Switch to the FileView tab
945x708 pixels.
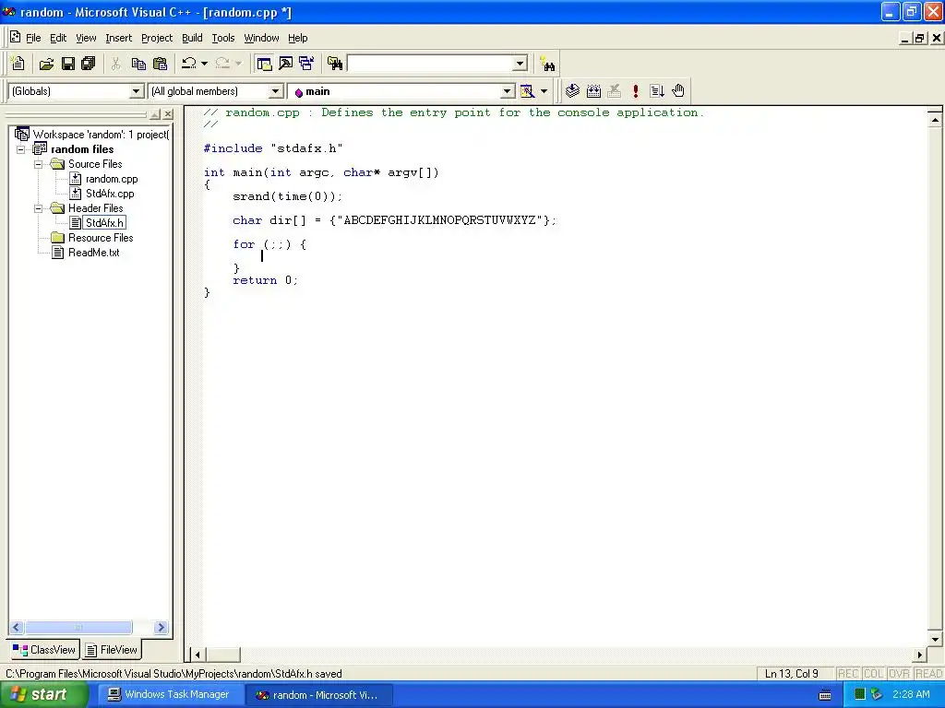click(112, 650)
